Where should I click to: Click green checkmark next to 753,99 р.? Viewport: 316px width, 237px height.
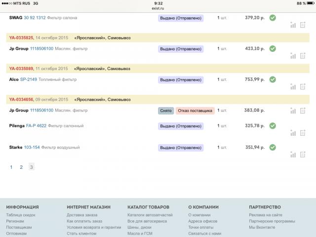[273, 79]
